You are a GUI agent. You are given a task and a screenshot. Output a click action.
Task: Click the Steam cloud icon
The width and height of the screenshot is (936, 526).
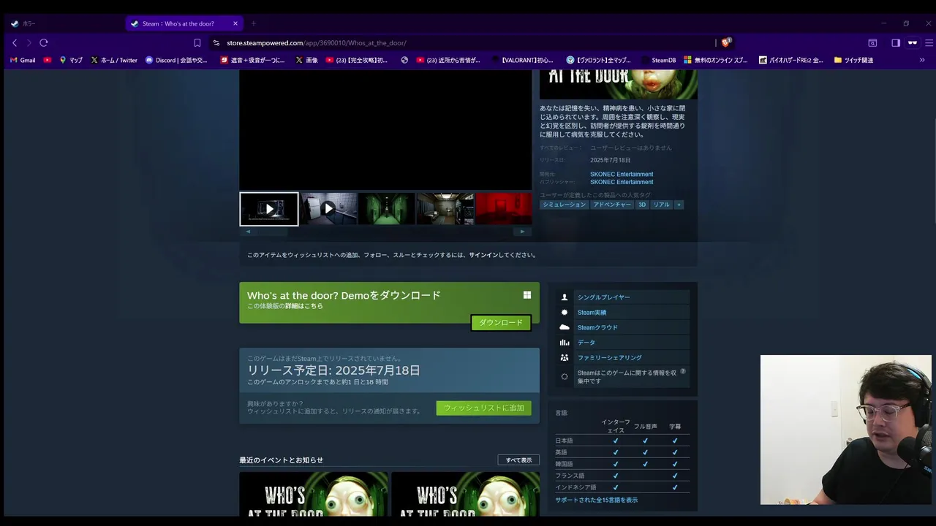click(x=565, y=327)
